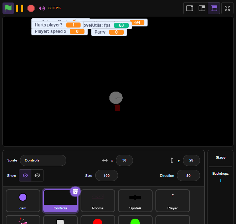
Task: Click the gray circle on stage
Action: click(x=116, y=98)
